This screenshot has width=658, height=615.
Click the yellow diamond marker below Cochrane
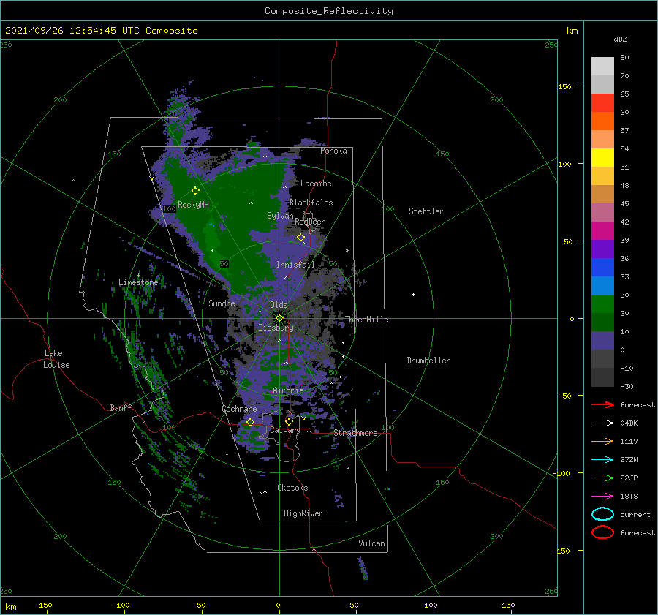[250, 422]
